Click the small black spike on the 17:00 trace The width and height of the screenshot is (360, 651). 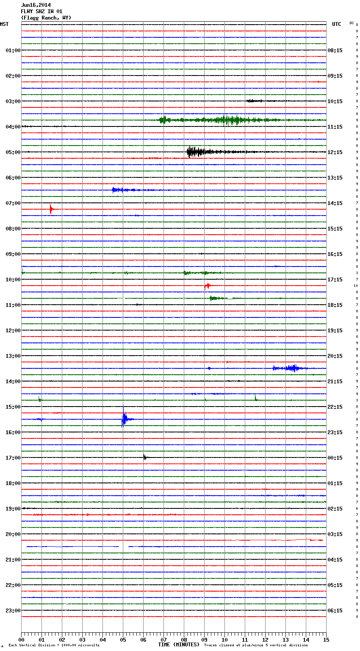(144, 457)
